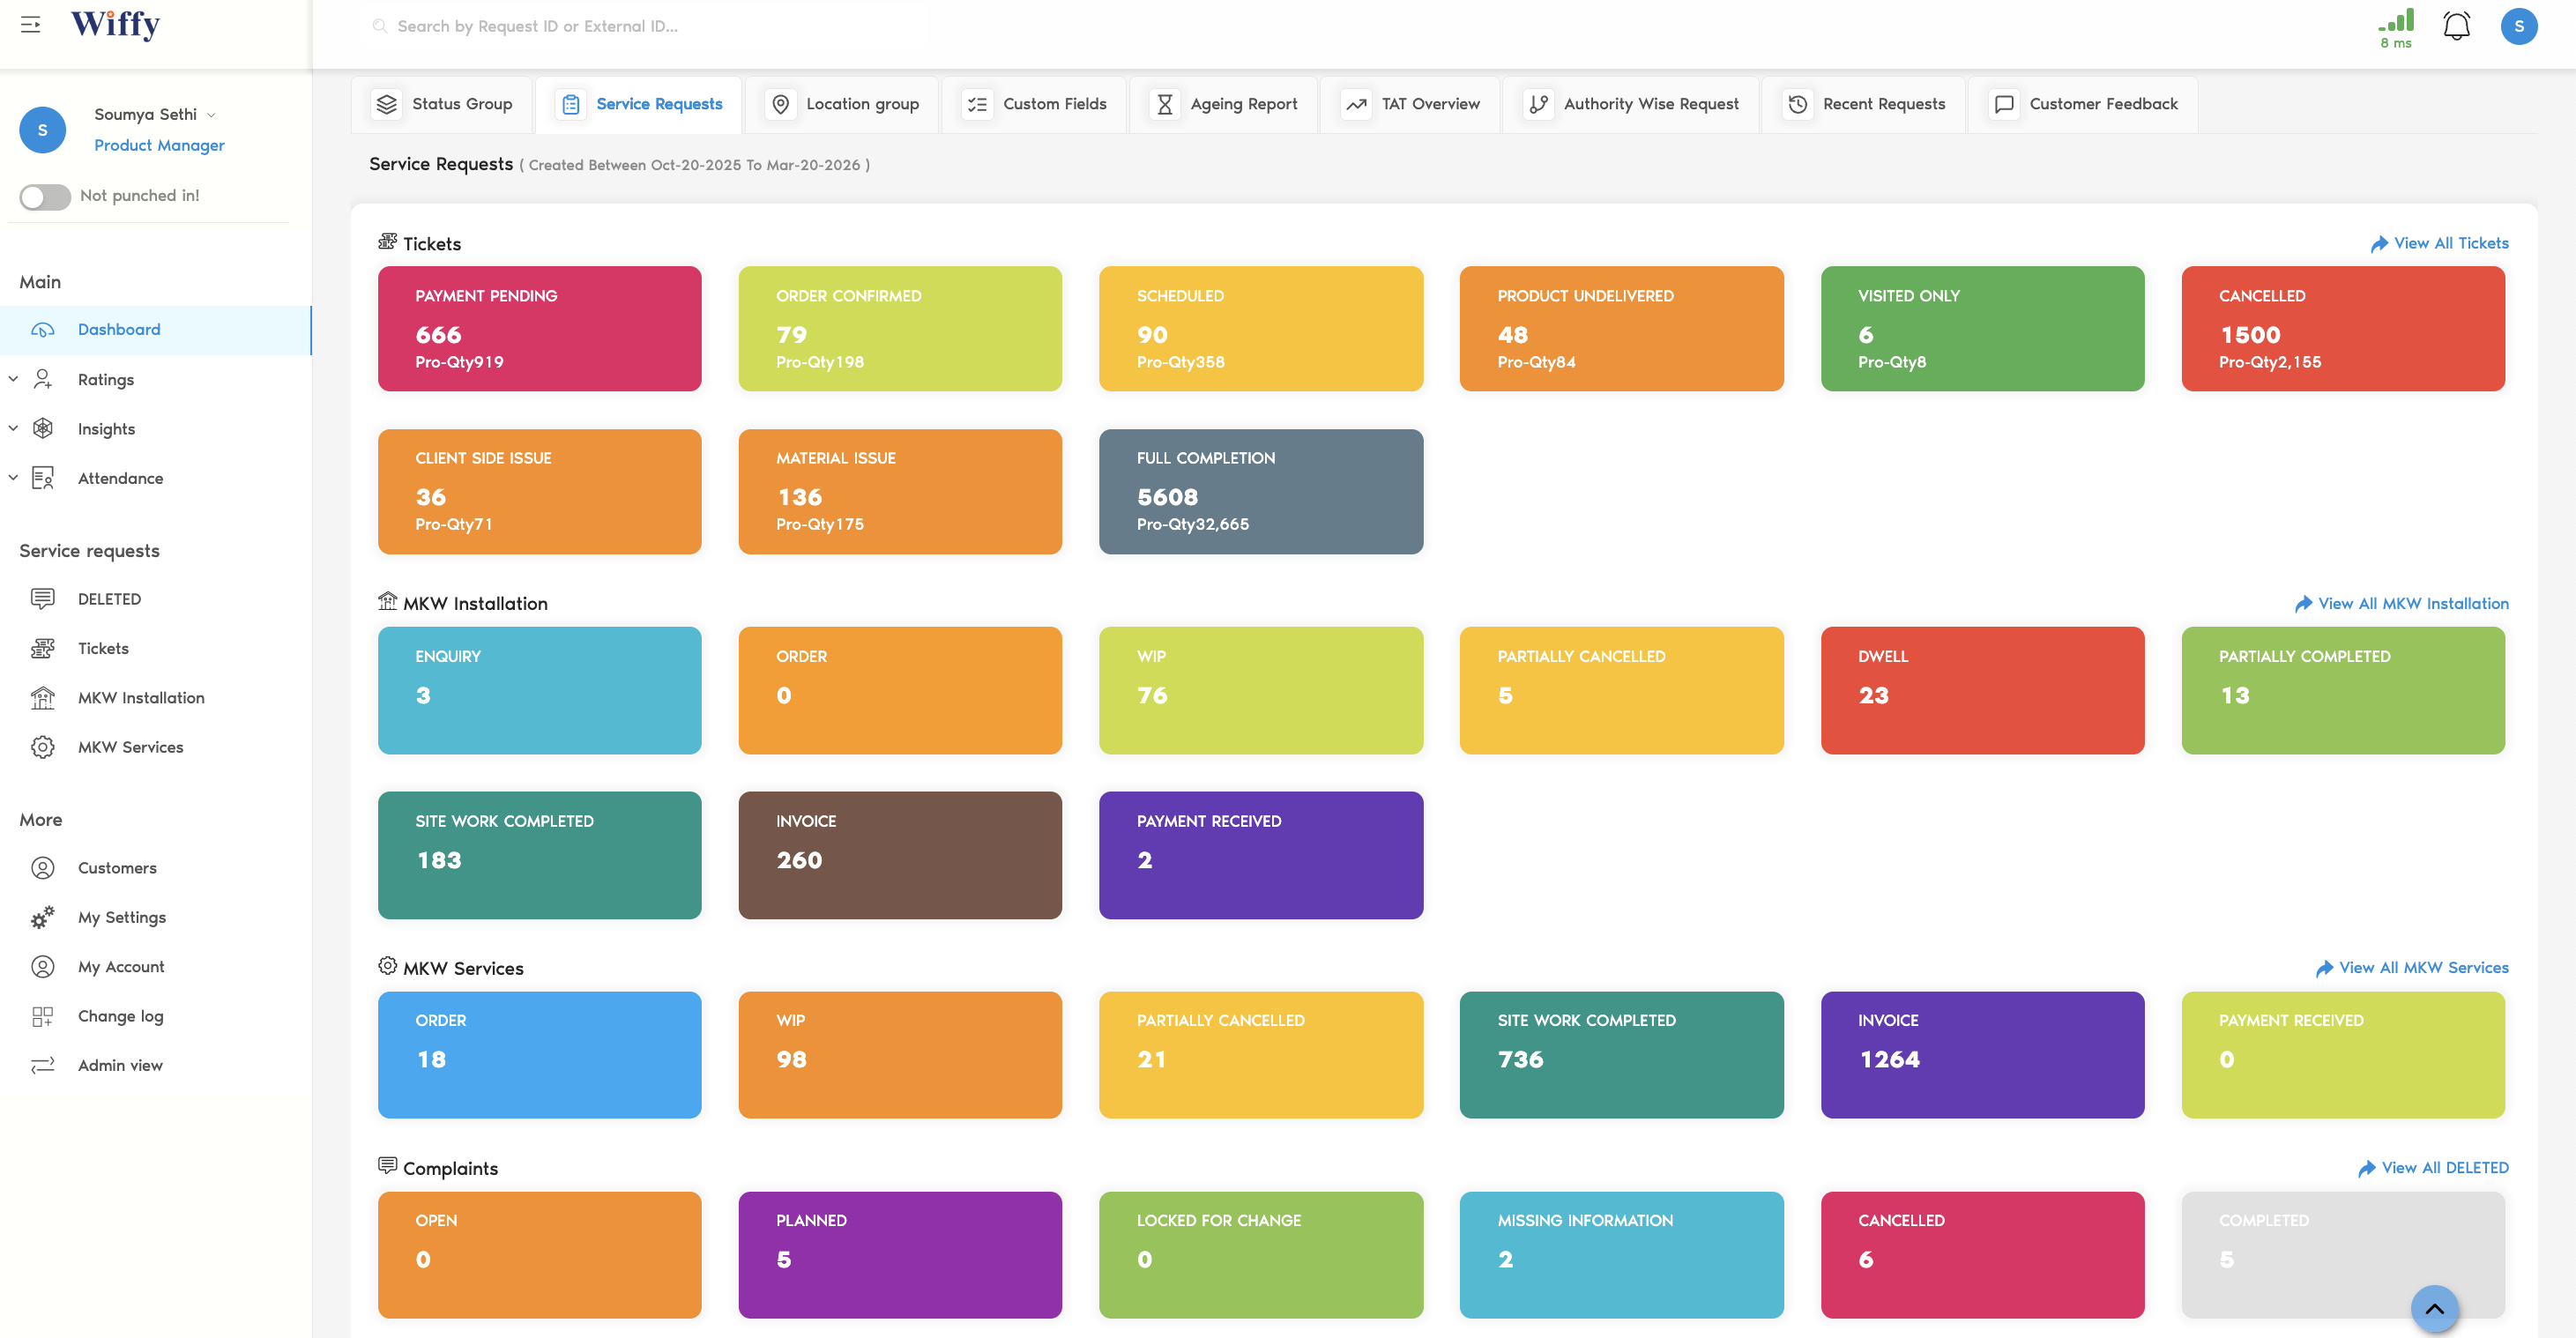Open the TAT Overview trend icon
The image size is (2576, 1338).
[x=1357, y=103]
